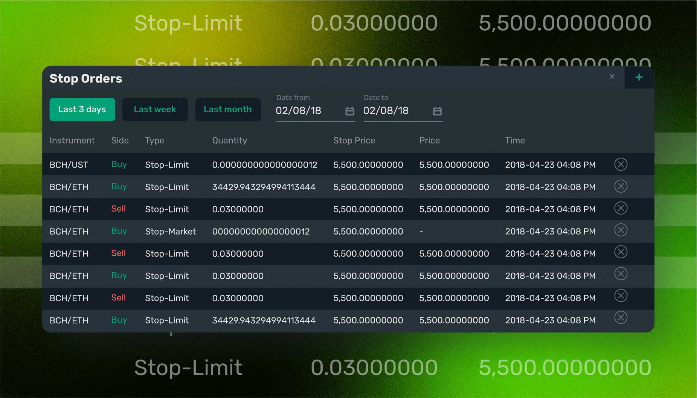Sort by Stop Price column header
The width and height of the screenshot is (697, 398).
pyautogui.click(x=354, y=140)
